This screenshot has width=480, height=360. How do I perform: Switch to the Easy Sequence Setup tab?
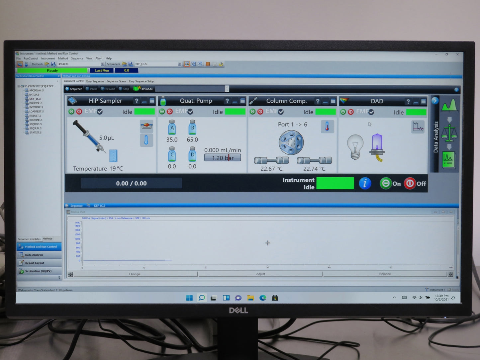[141, 81]
